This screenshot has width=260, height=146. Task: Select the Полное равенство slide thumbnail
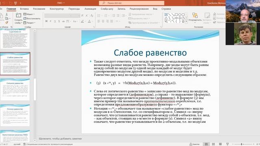(x=15, y=115)
